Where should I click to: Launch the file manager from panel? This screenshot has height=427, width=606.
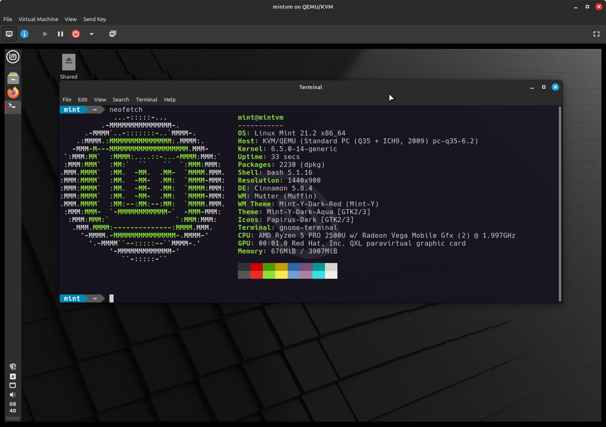coord(13,78)
